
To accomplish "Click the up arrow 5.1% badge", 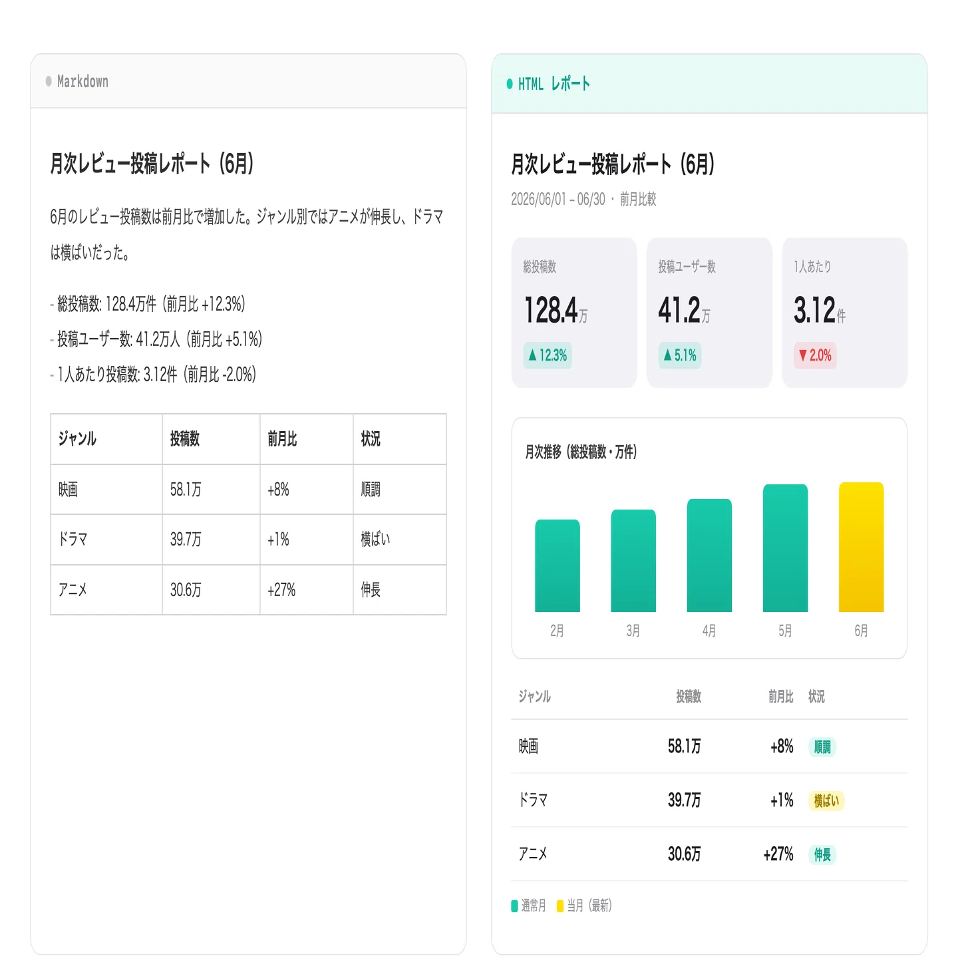I will 680,355.
